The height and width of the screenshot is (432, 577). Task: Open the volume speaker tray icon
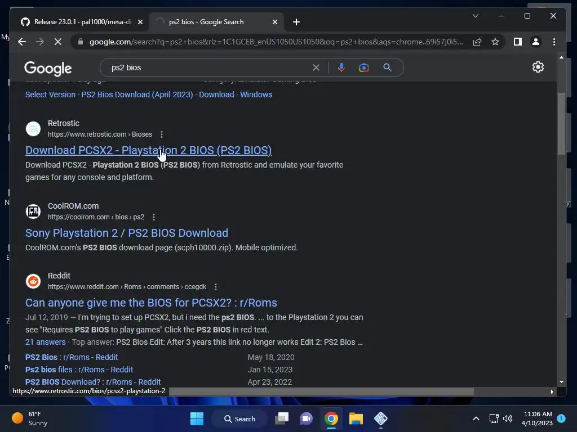pyautogui.click(x=508, y=418)
